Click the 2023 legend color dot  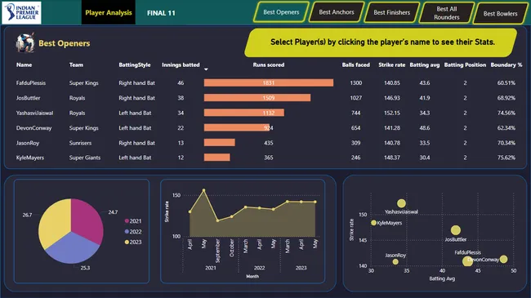coord(127,242)
